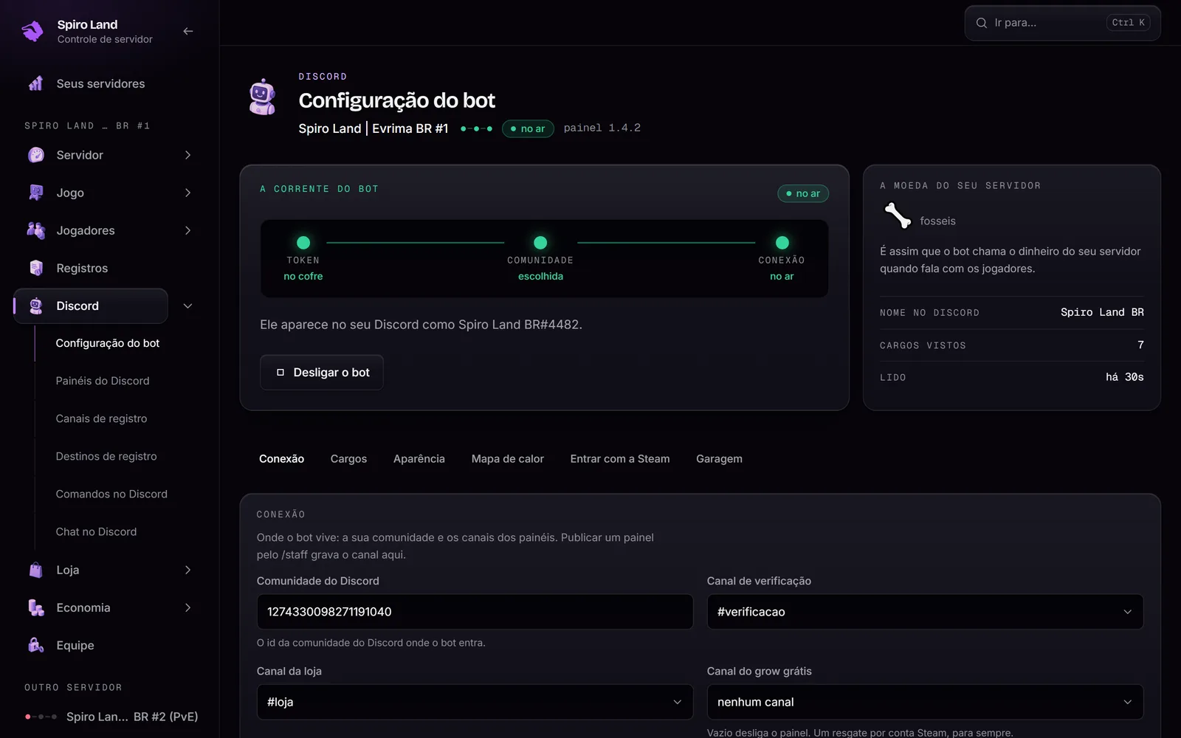Open Painéis do Discord page
This screenshot has height=738, width=1181.
pos(103,381)
